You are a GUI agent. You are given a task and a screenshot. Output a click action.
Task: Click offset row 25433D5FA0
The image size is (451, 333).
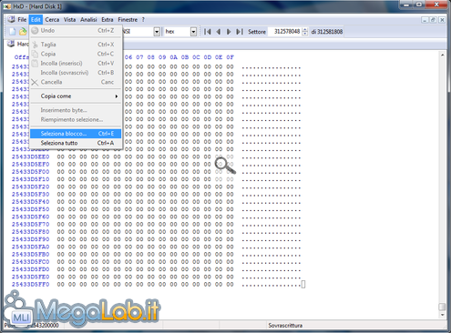30,247
